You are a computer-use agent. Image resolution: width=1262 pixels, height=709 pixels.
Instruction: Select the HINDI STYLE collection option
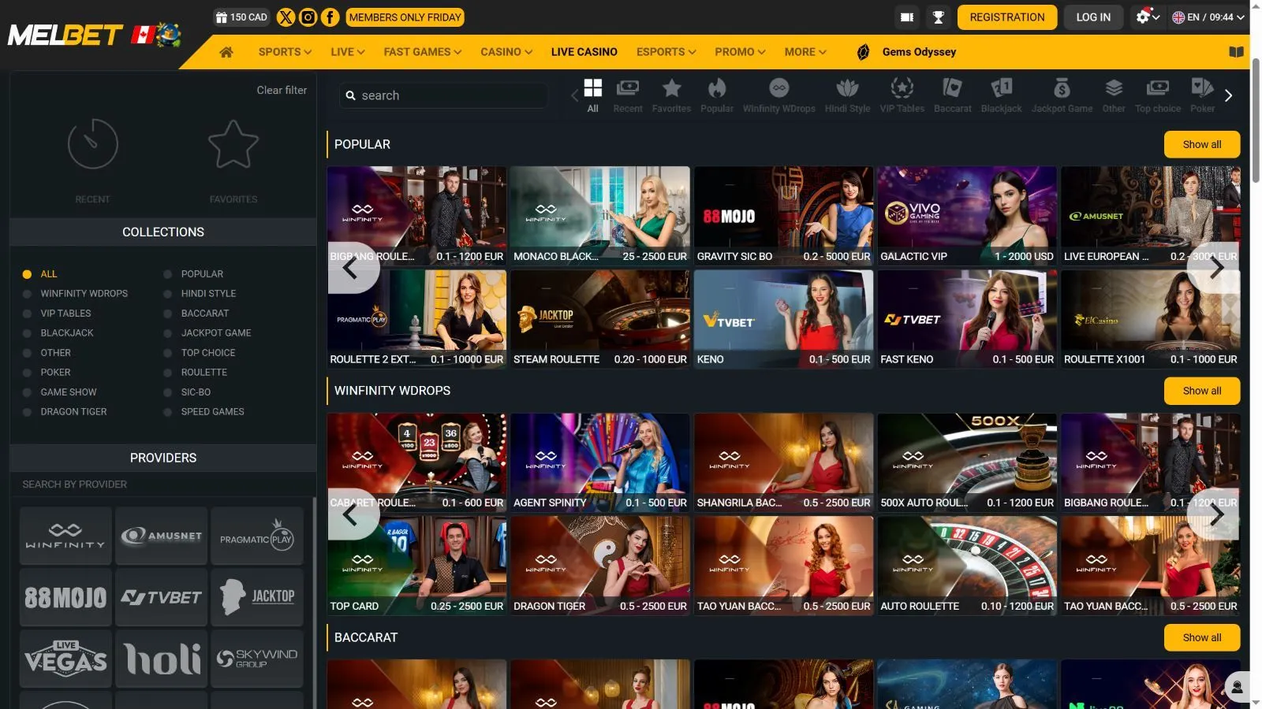click(x=200, y=294)
